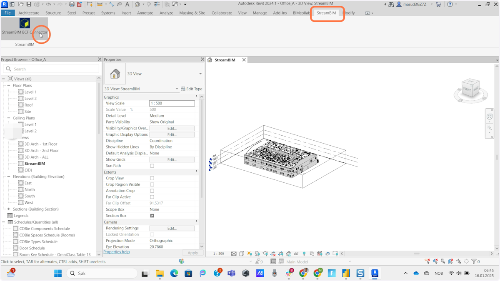Enable the Sun Path checkbox
The image size is (500, 281).
pos(152,166)
